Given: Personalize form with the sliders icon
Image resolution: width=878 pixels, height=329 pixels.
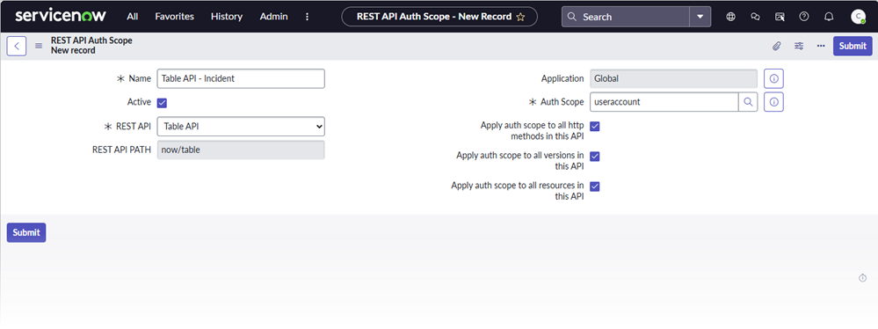Looking at the screenshot, I should (x=799, y=46).
